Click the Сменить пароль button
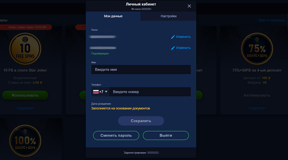Viewport: 288px width, 160px height. [116, 135]
